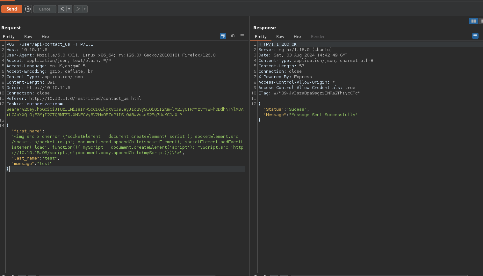This screenshot has width=483, height=276.
Task: Click the POST /user/api/contact_us request line
Action: pyautogui.click(x=50, y=44)
